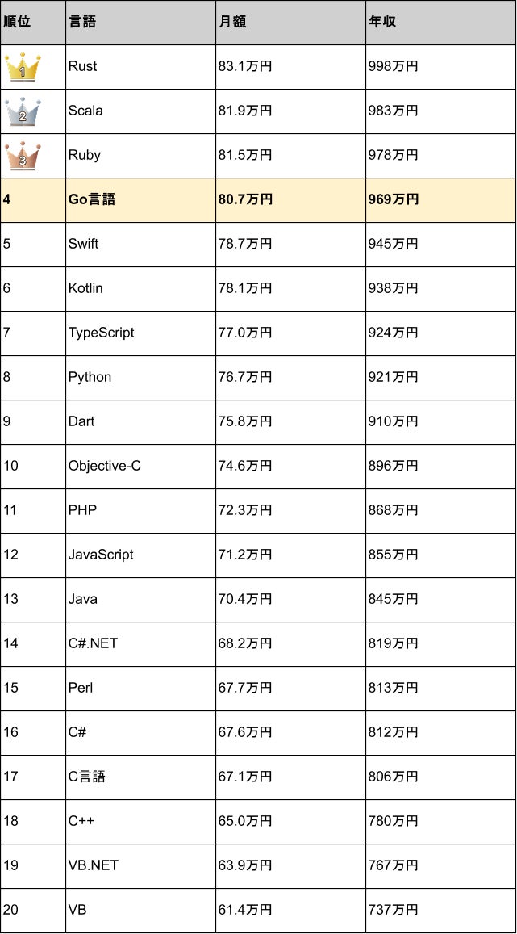This screenshot has width=517, height=934.
Task: Click the 737万円 cell in last row
Action: pos(394,911)
